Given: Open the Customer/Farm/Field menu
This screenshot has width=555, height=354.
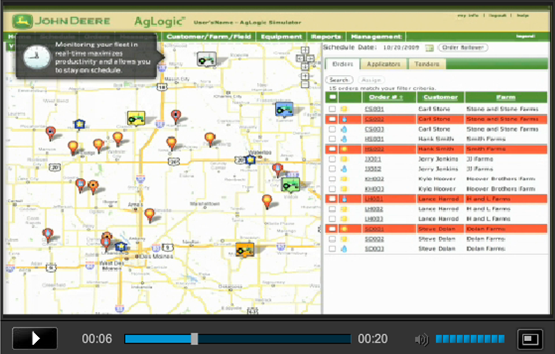Looking at the screenshot, I should coord(209,37).
